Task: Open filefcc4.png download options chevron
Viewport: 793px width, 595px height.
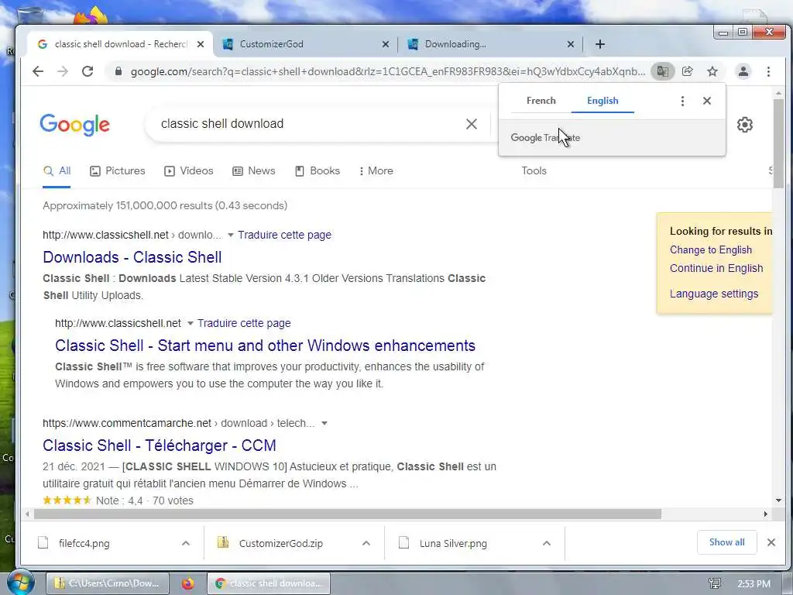Action: click(186, 543)
